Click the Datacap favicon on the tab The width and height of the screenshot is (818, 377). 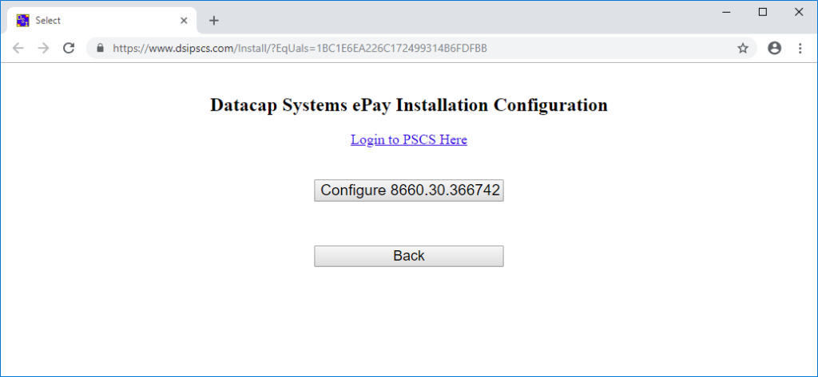coord(23,21)
